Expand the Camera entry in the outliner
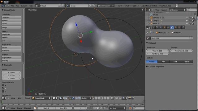 pos(148,18)
